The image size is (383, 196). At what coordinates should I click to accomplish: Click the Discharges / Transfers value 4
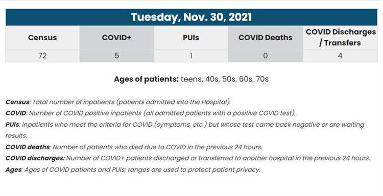(340, 56)
